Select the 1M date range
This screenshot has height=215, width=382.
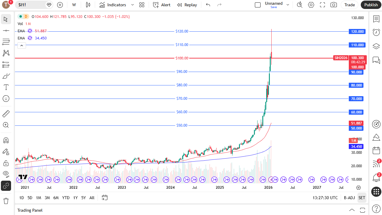[x=39, y=198]
